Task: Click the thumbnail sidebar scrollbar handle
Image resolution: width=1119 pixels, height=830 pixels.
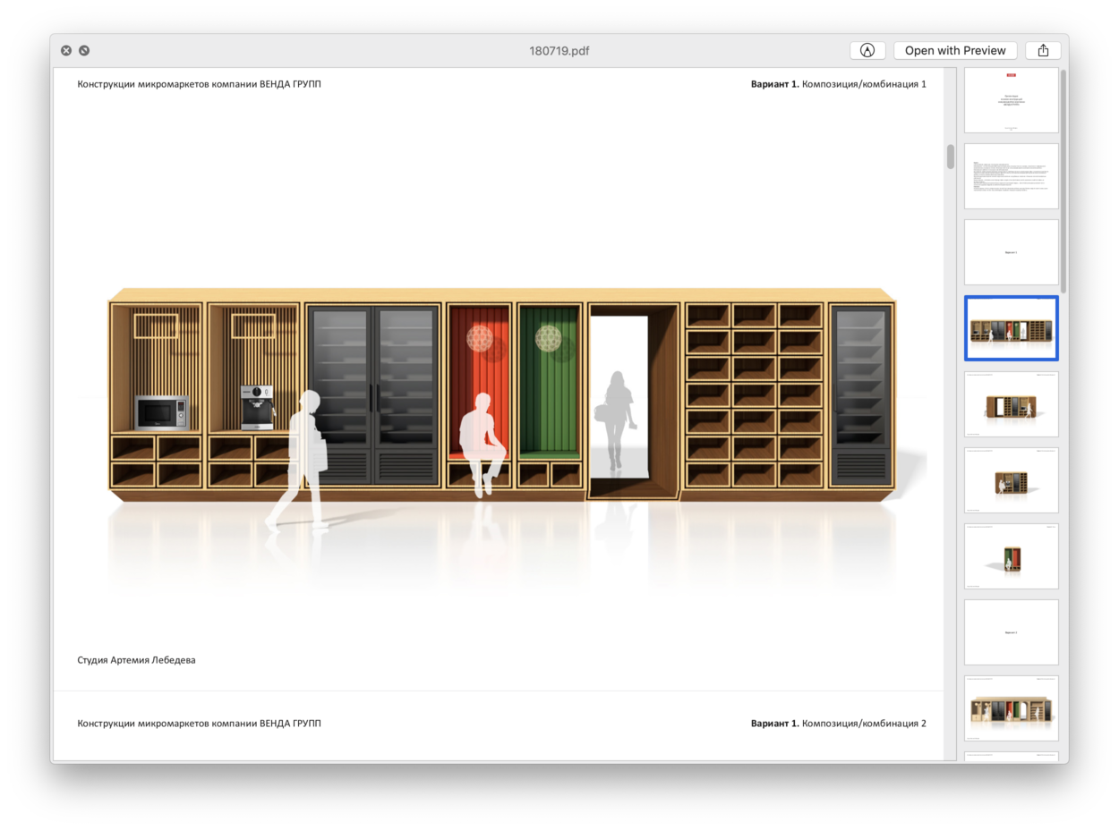Action: 1063,179
